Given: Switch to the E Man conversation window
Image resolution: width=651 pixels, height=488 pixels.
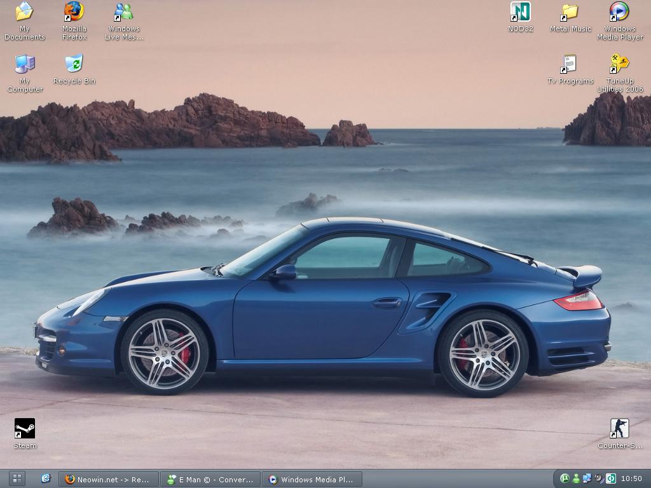Looking at the screenshot, I should click(210, 479).
